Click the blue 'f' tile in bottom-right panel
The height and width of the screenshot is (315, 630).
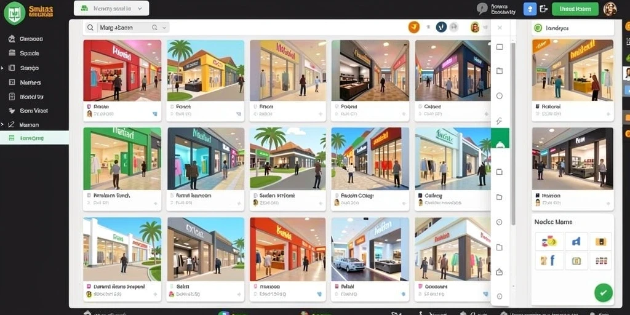click(x=549, y=261)
